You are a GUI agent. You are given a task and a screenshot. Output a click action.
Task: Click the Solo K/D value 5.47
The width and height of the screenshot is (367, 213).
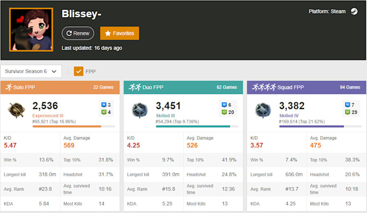[10, 146]
